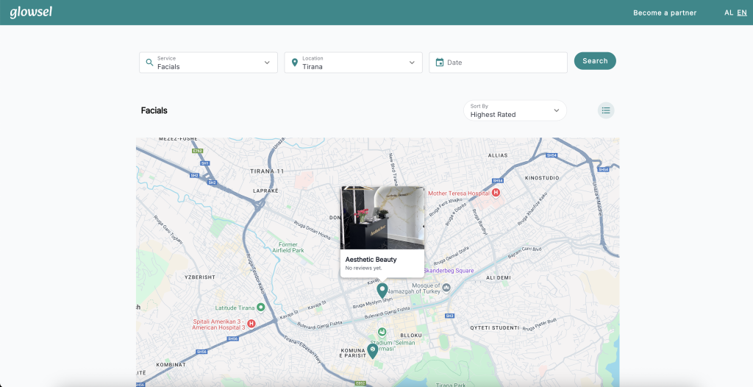Click the Skanderbeg Square map label
Image resolution: width=753 pixels, height=387 pixels.
coord(449,271)
